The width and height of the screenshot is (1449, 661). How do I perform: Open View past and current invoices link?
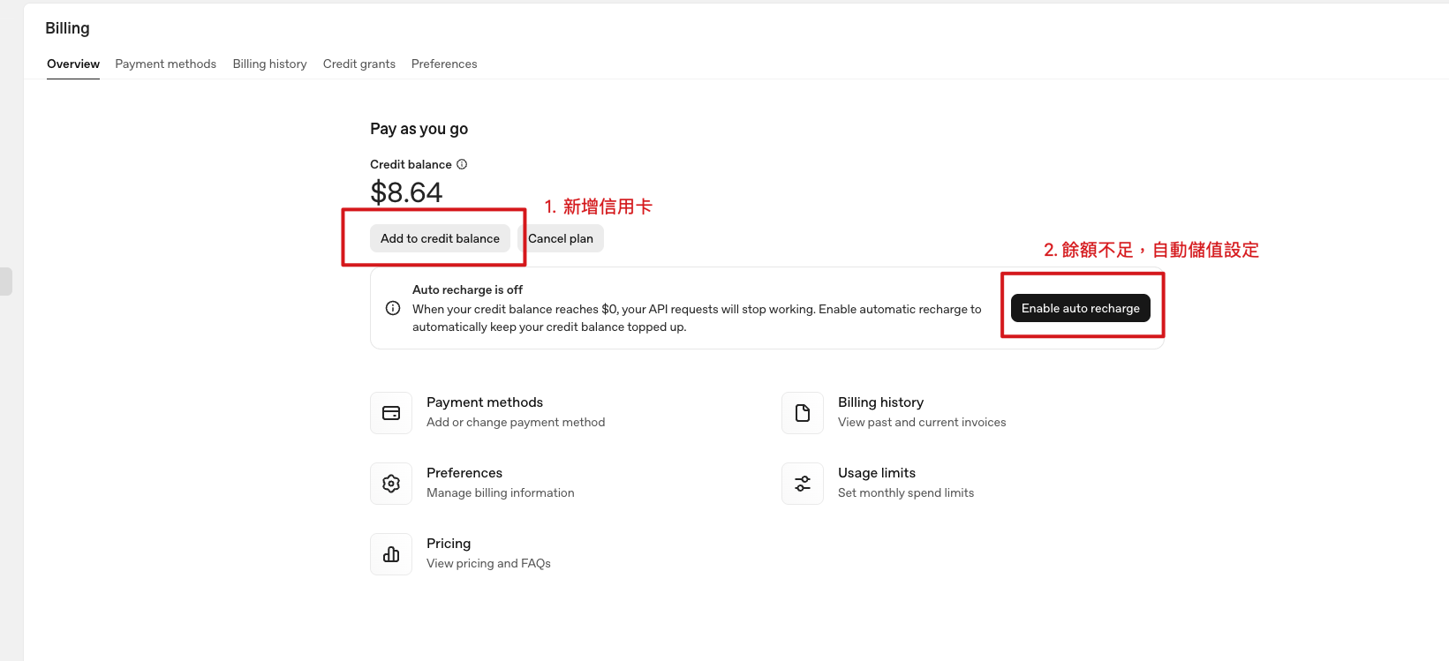click(921, 423)
